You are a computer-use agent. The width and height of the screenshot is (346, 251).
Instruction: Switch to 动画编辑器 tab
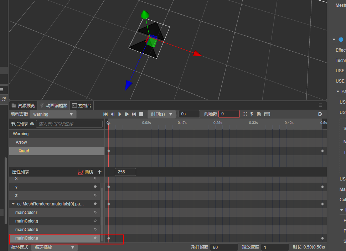pyautogui.click(x=53, y=106)
